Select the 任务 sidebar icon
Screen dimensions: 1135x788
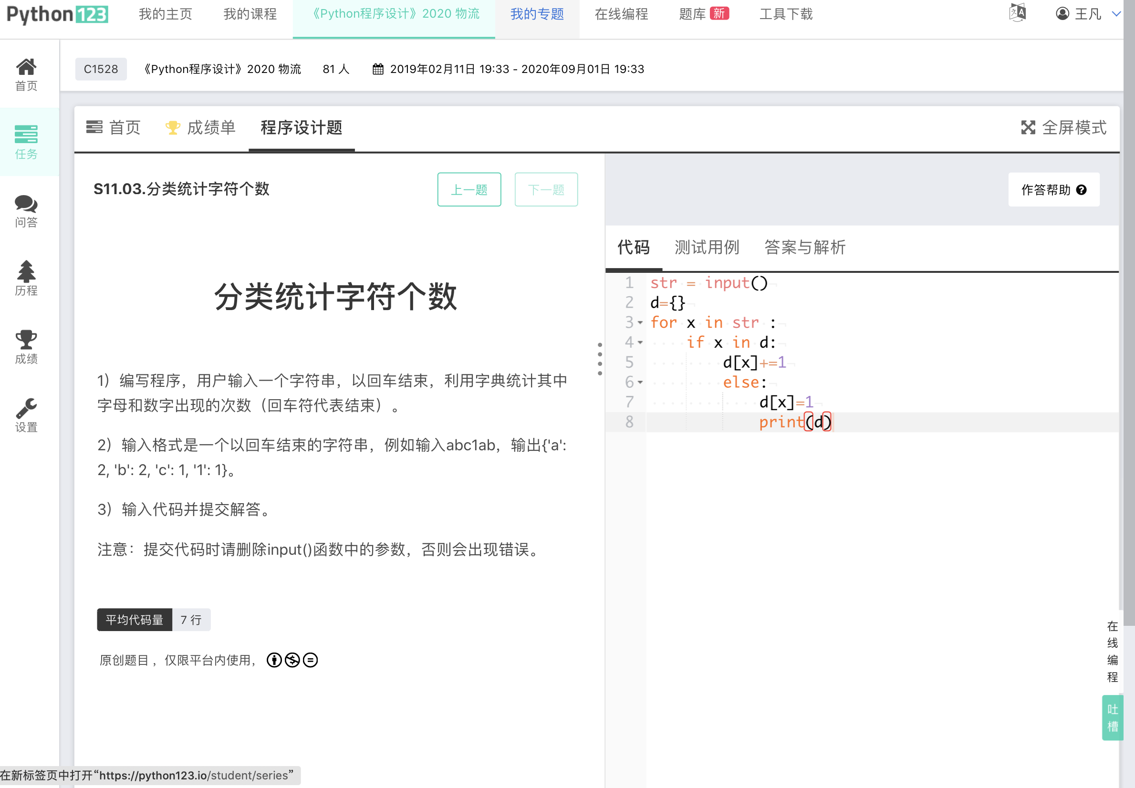[x=26, y=135]
